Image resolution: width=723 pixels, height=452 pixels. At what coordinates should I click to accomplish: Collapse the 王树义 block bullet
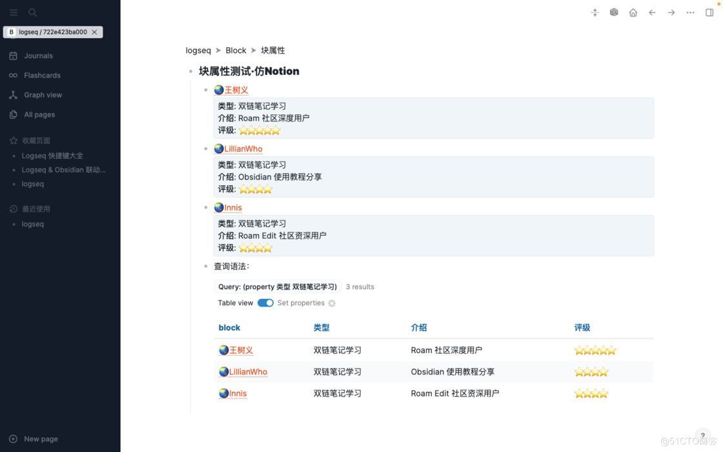pyautogui.click(x=206, y=90)
